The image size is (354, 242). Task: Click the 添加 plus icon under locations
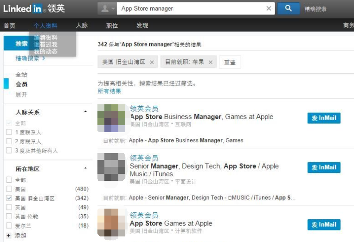[8, 236]
